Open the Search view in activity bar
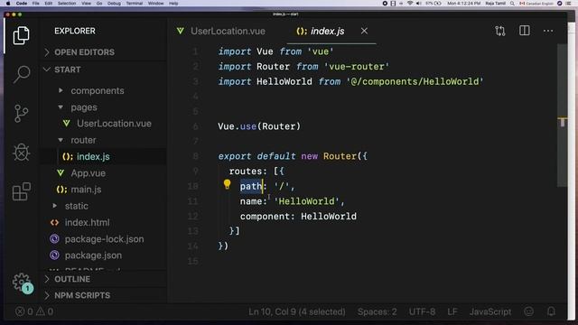 coord(22,74)
